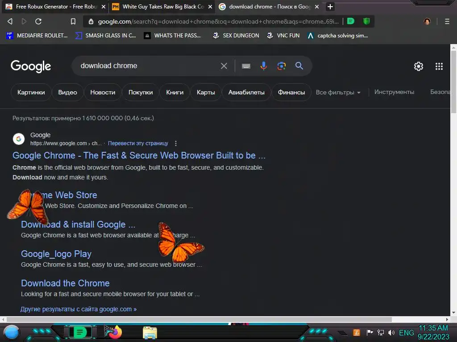The height and width of the screenshot is (342, 457).
Task: Open the Инструменты search tools
Action: 394,92
